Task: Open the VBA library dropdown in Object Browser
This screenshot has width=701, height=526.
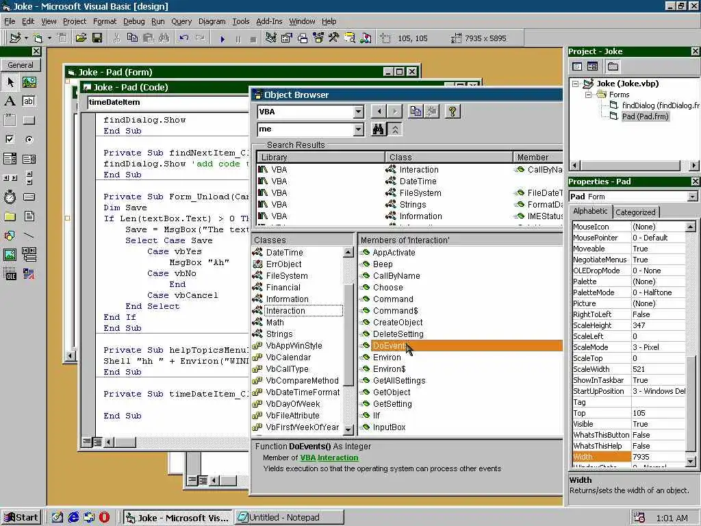Action: (x=359, y=112)
